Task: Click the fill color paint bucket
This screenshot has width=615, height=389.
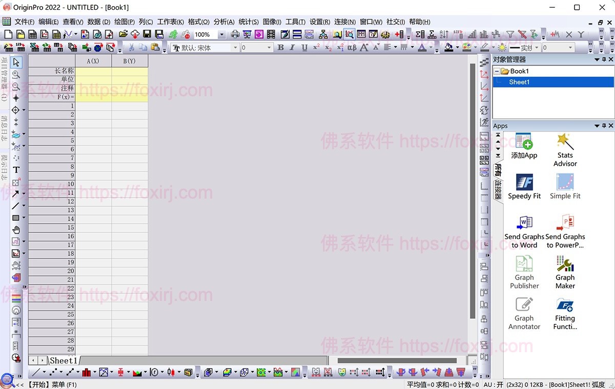Action: click(x=449, y=48)
